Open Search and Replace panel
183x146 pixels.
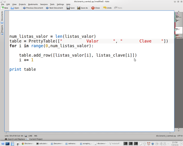pos(15,139)
